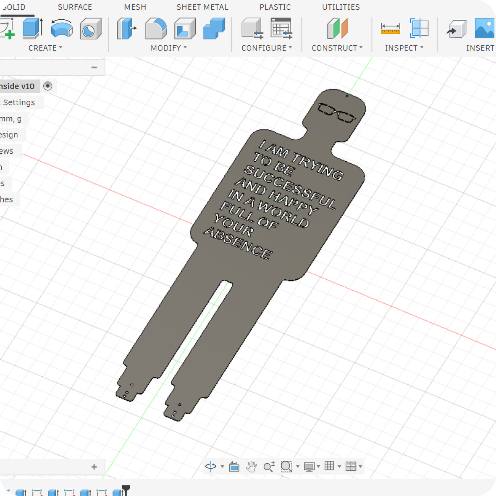Open the MODIFY dropdown menu

pyautogui.click(x=169, y=48)
